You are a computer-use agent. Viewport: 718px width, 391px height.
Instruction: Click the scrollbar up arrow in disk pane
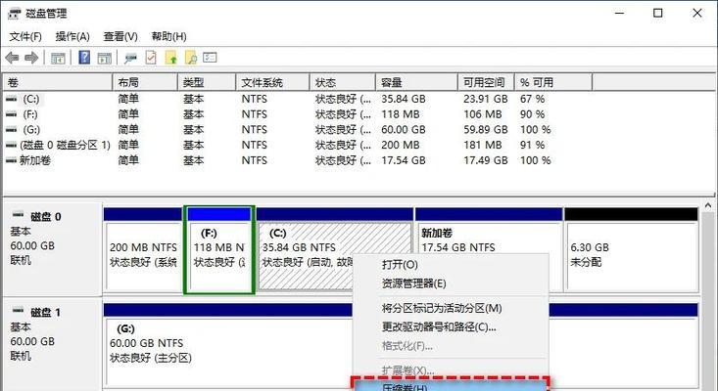[708, 206]
